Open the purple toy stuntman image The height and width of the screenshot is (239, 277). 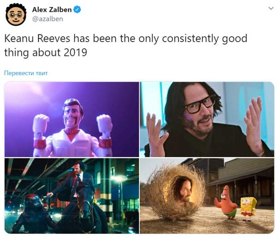coord(71,119)
